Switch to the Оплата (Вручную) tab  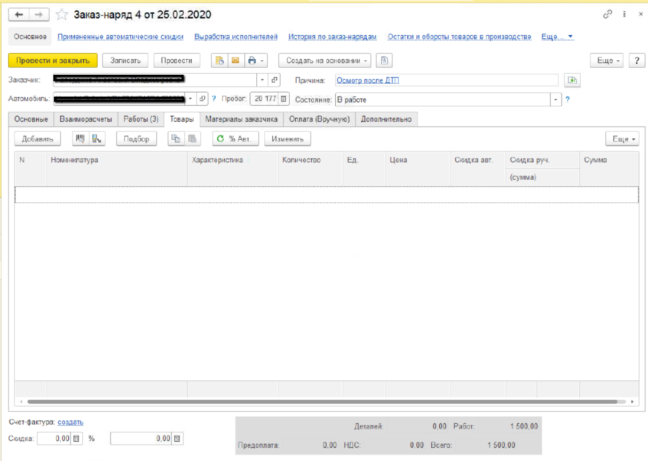(x=319, y=120)
